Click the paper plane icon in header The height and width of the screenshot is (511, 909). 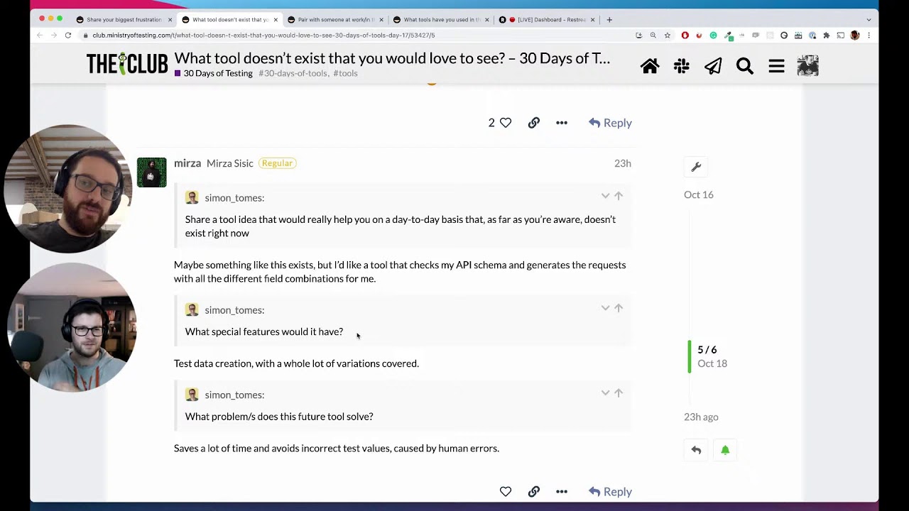[x=713, y=66]
